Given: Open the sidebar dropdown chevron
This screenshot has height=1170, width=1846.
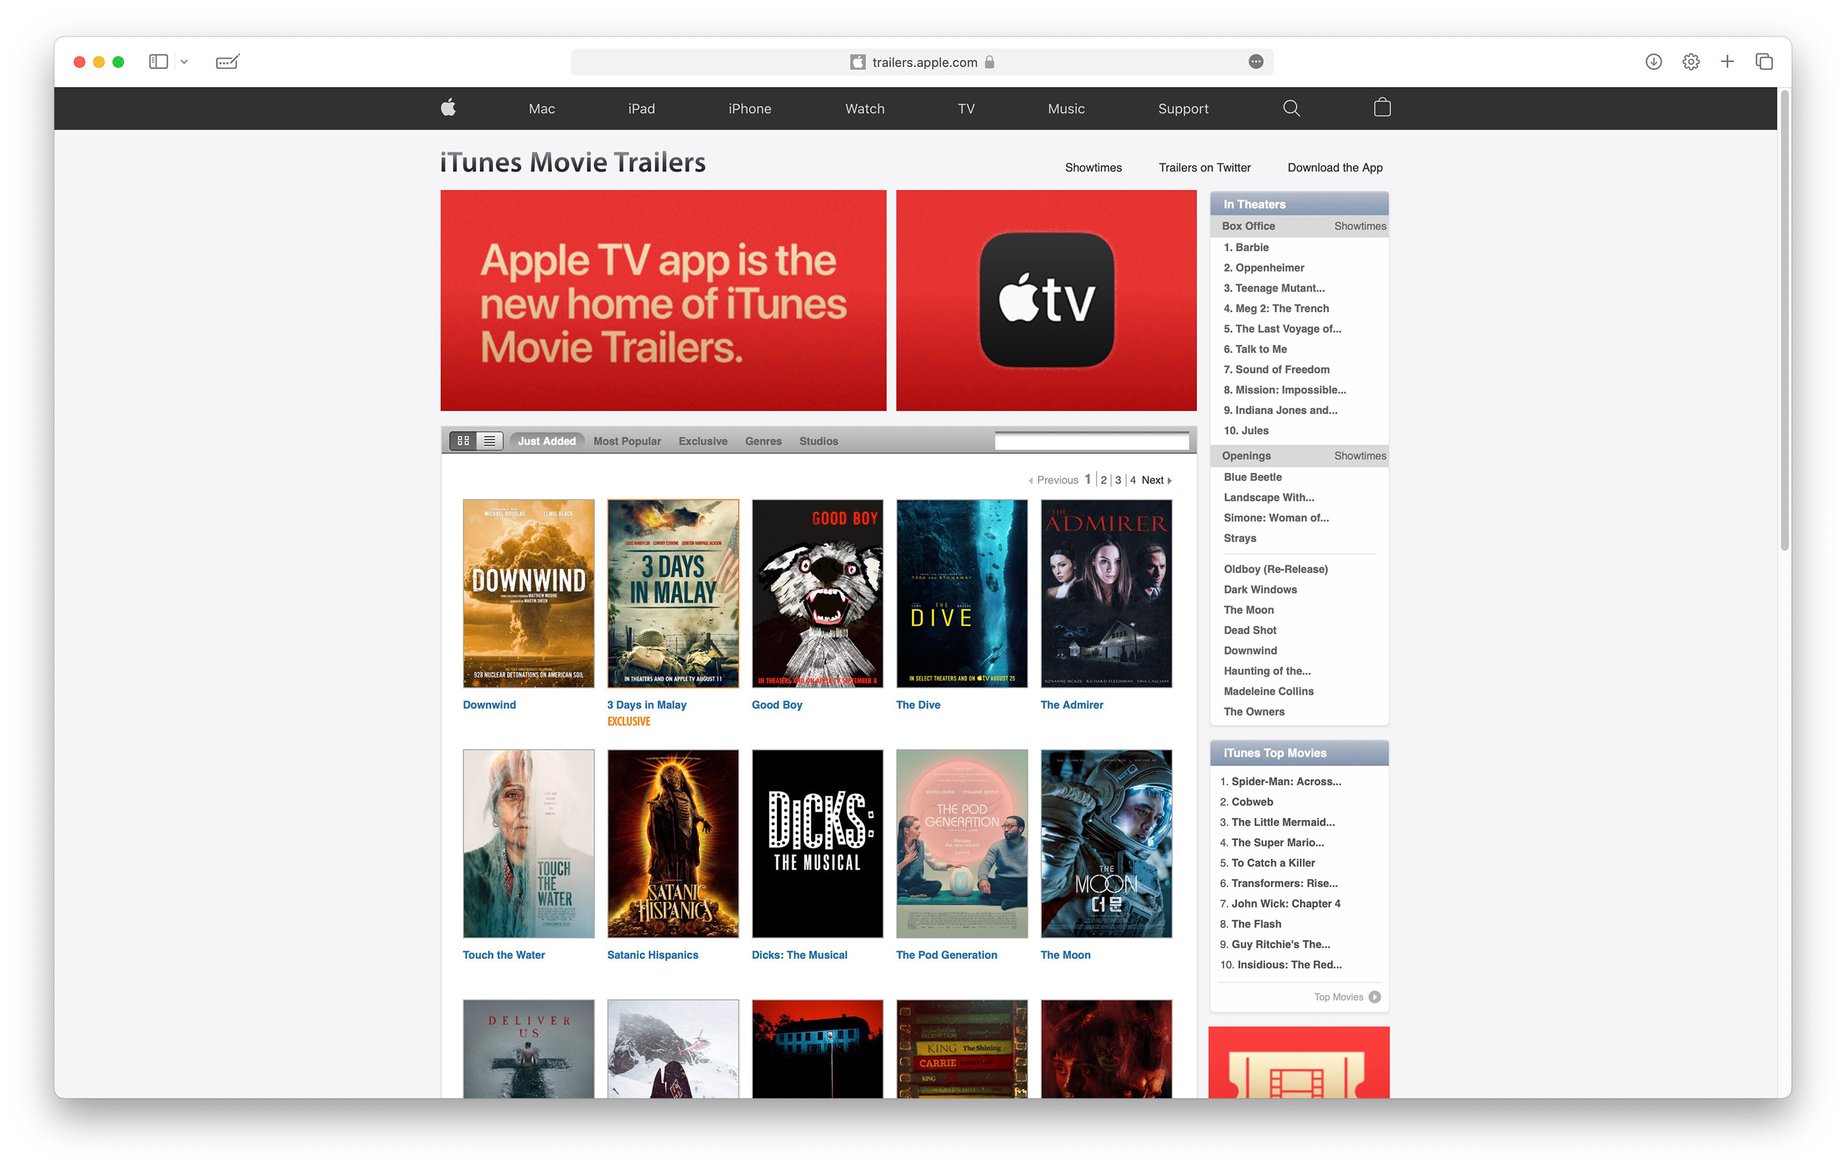Looking at the screenshot, I should coord(184,62).
